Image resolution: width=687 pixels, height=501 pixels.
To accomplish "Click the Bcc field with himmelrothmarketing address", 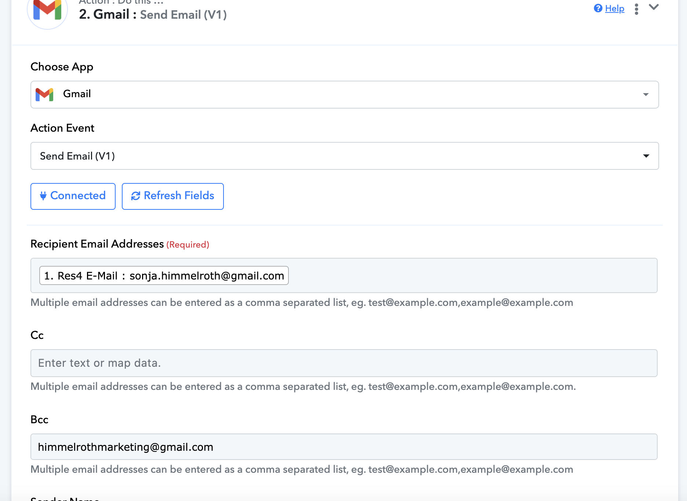I will (344, 447).
